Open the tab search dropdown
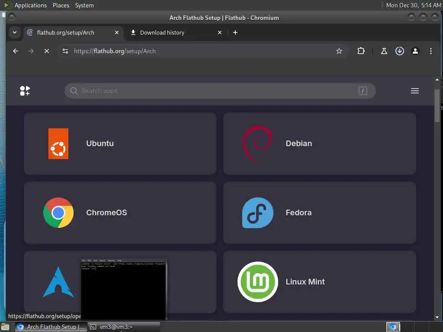The width and height of the screenshot is (443, 332). tap(15, 32)
